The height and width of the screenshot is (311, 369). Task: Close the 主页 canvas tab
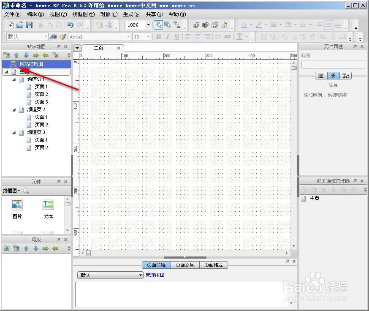119,48
